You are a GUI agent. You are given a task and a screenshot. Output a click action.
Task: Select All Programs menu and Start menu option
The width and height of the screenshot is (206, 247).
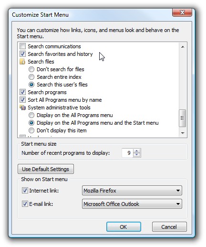[x=31, y=123]
